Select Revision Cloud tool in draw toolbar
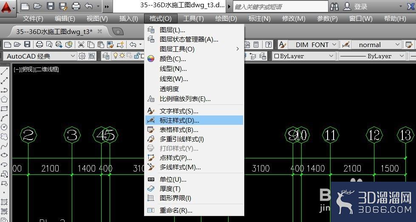This screenshot has height=222, width=416. click(4, 137)
